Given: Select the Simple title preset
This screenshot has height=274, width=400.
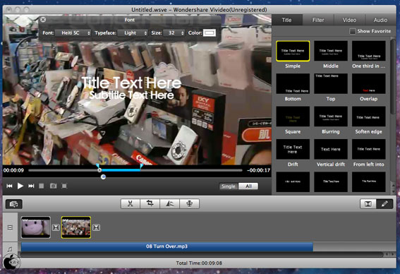Looking at the screenshot, I should (293, 51).
